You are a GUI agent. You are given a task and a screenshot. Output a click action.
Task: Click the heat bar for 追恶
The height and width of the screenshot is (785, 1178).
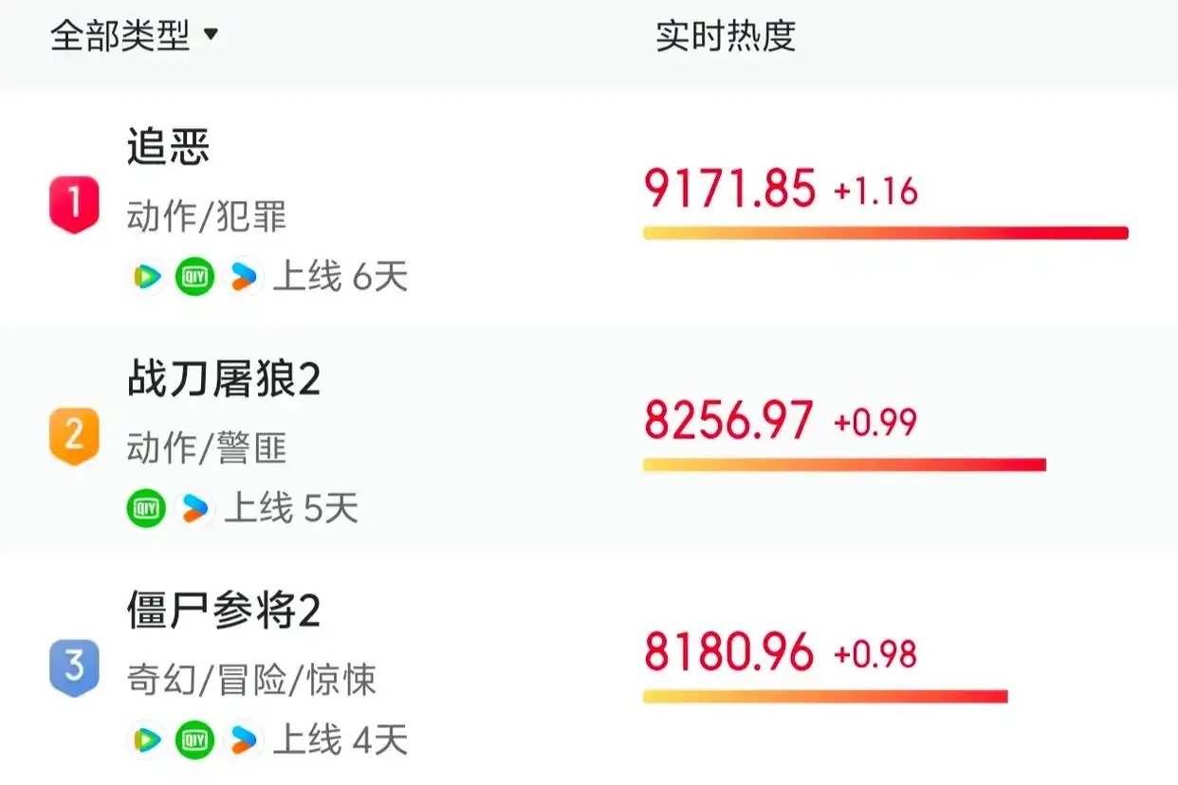coord(885,233)
